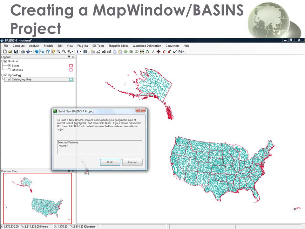
Task: Open the Watershed Delineation menu
Action: [147, 46]
